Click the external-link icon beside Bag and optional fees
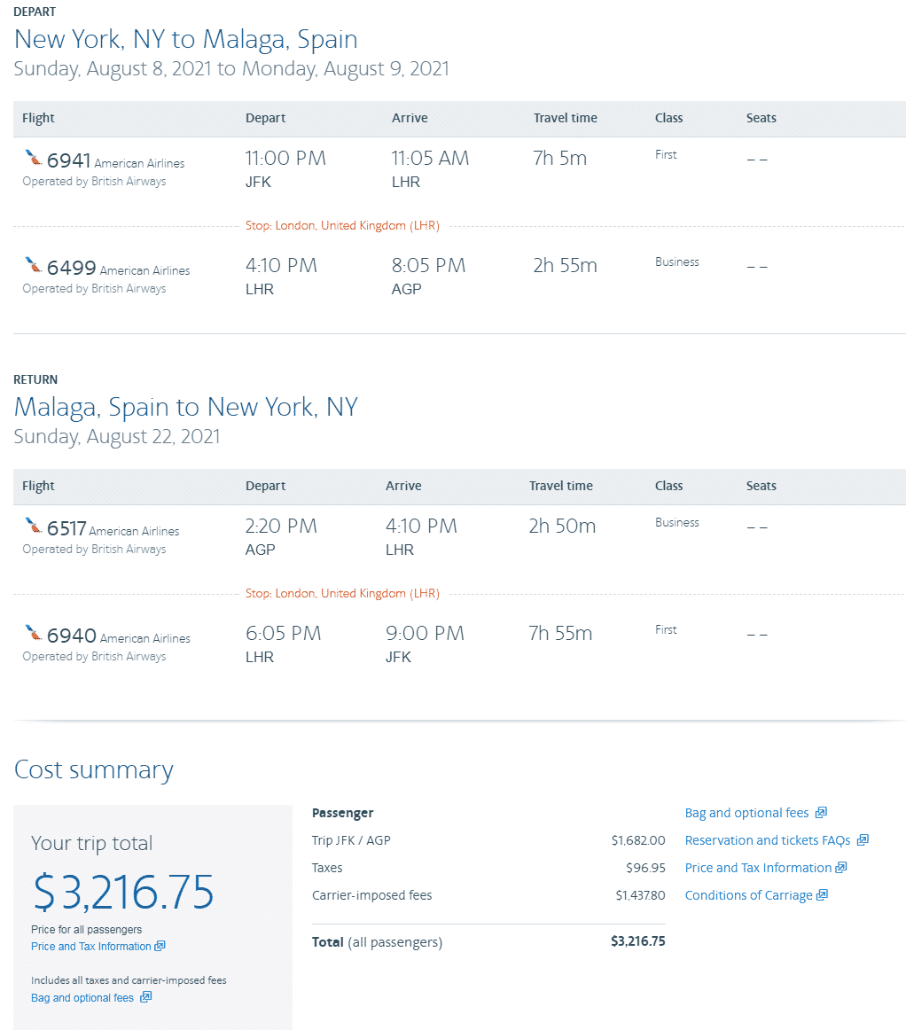 click(x=820, y=812)
